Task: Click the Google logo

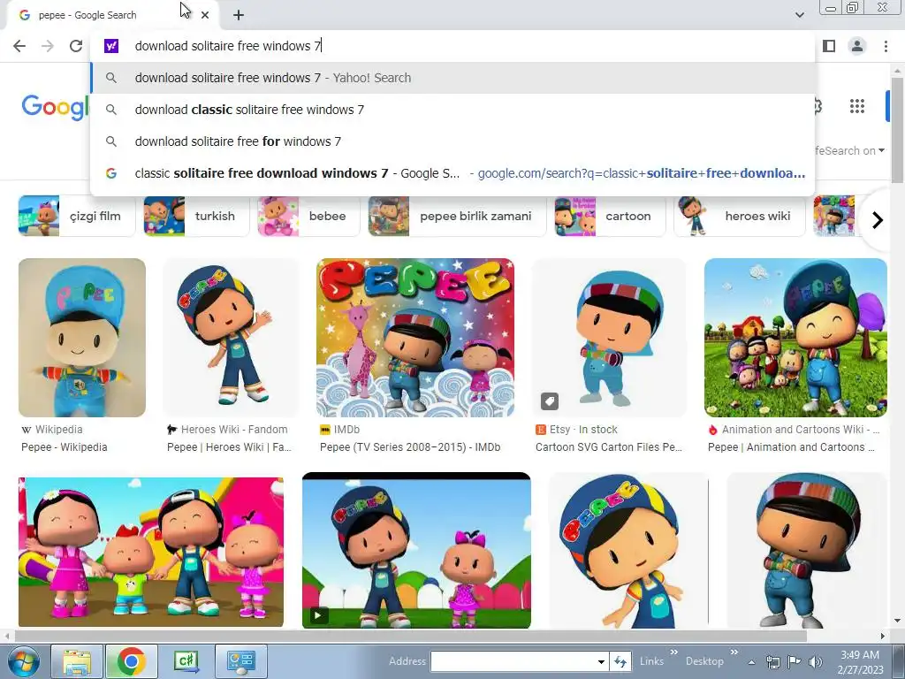Action: [x=56, y=107]
